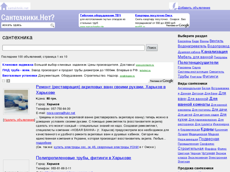Viewport: 230px width, 172px height.
Task: Click the magnifier icon in header search
Action: (52, 25)
